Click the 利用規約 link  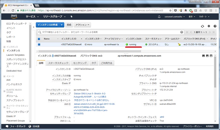210,126
